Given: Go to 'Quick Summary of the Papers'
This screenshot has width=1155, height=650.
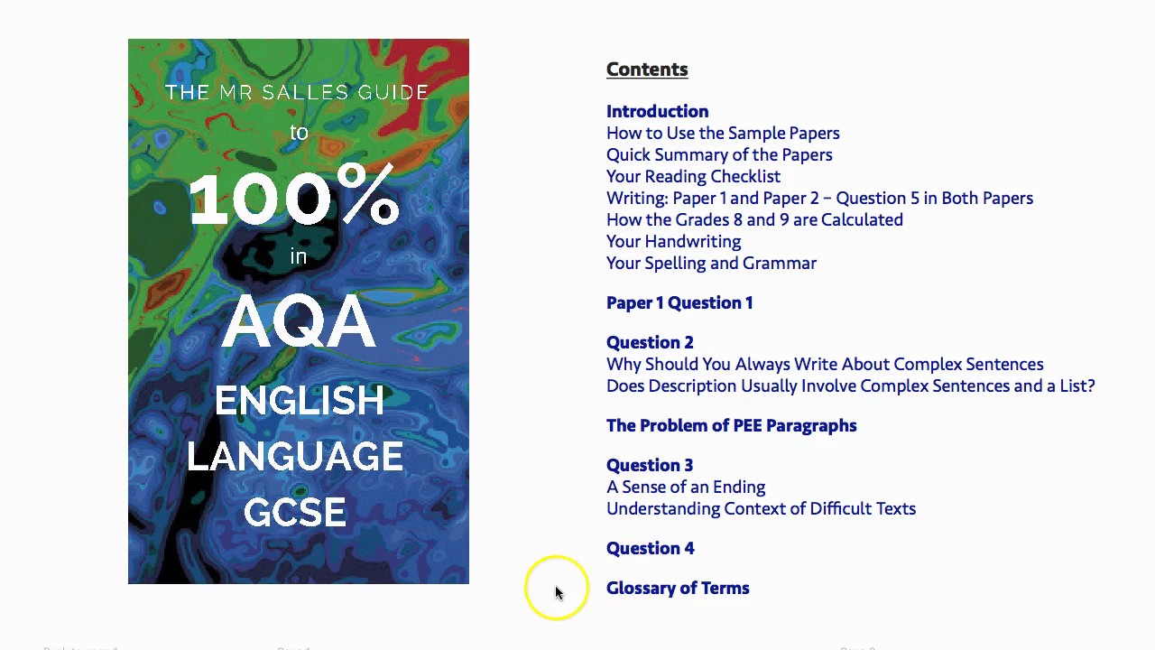Looking at the screenshot, I should coord(719,154).
